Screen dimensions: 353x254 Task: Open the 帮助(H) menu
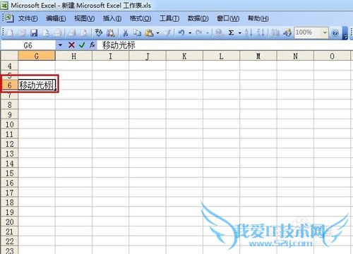pyautogui.click(x=258, y=18)
